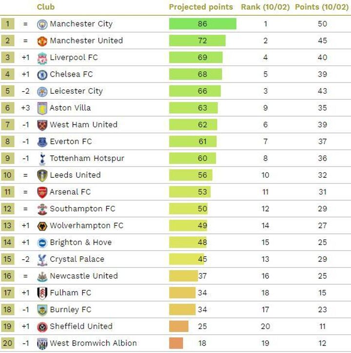Sort by the Club column header
This screenshot has width=351, height=353.
pos(46,7)
